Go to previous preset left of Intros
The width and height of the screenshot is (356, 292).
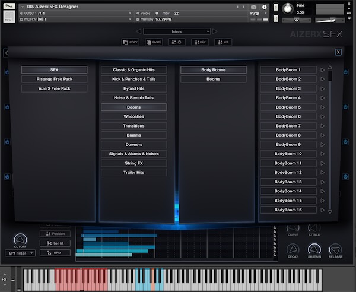tap(138, 31)
